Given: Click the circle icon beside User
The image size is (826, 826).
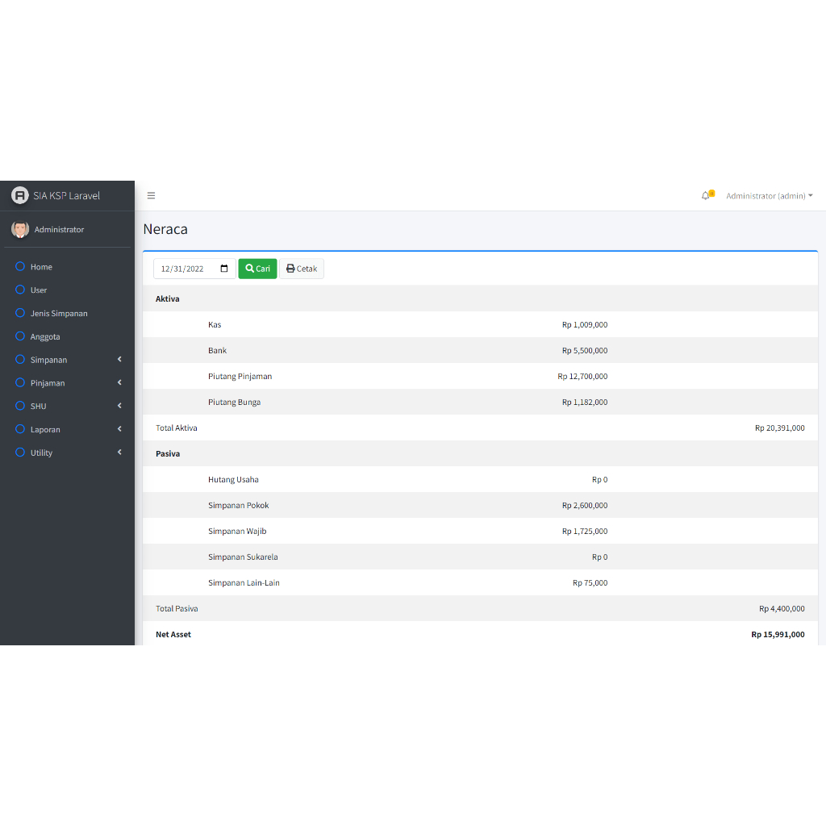Looking at the screenshot, I should (20, 290).
